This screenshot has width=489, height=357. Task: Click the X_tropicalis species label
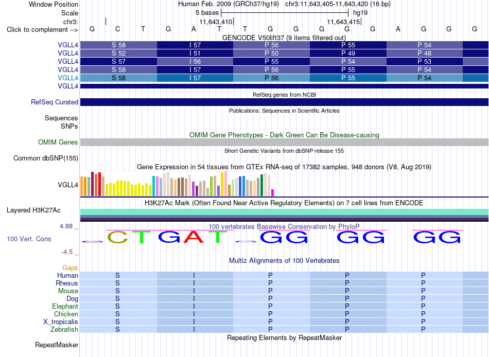(61, 322)
